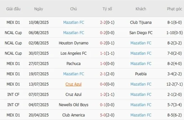This screenshot has height=120, width=184.
Task: Click the Pachuca team name
Action: point(74,64)
